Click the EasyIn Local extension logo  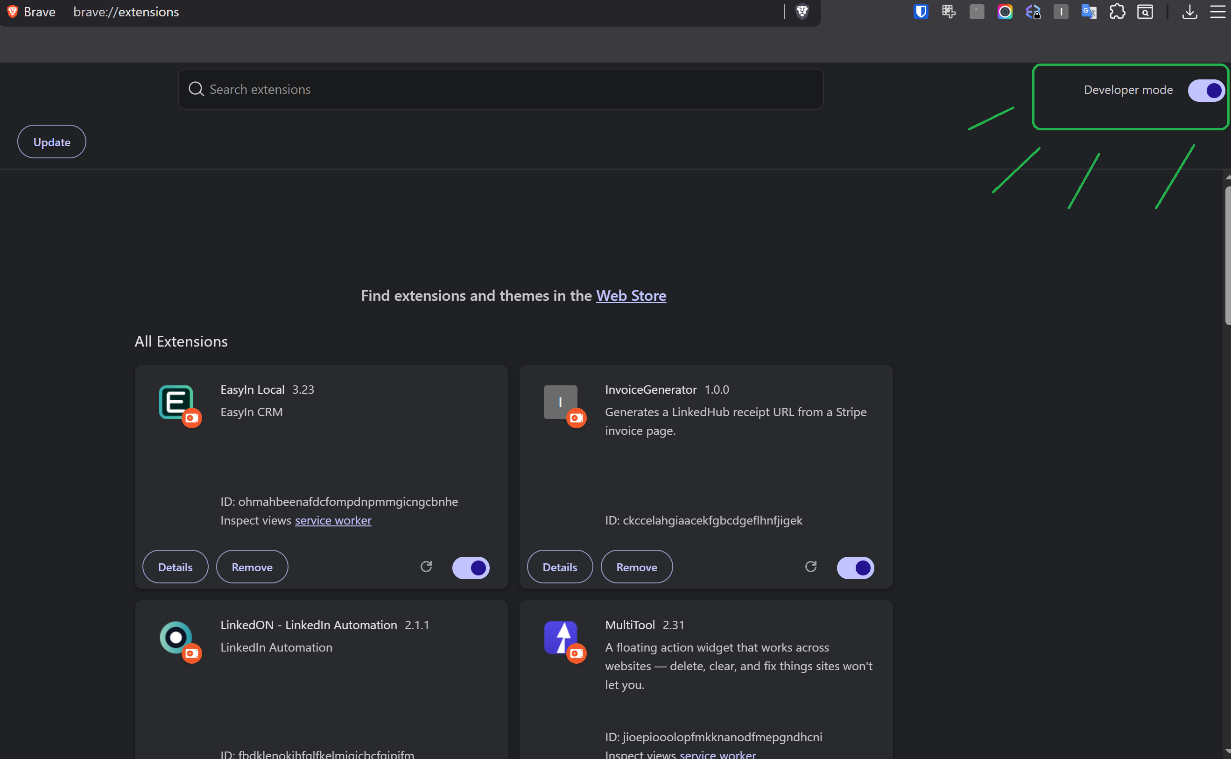click(x=176, y=402)
